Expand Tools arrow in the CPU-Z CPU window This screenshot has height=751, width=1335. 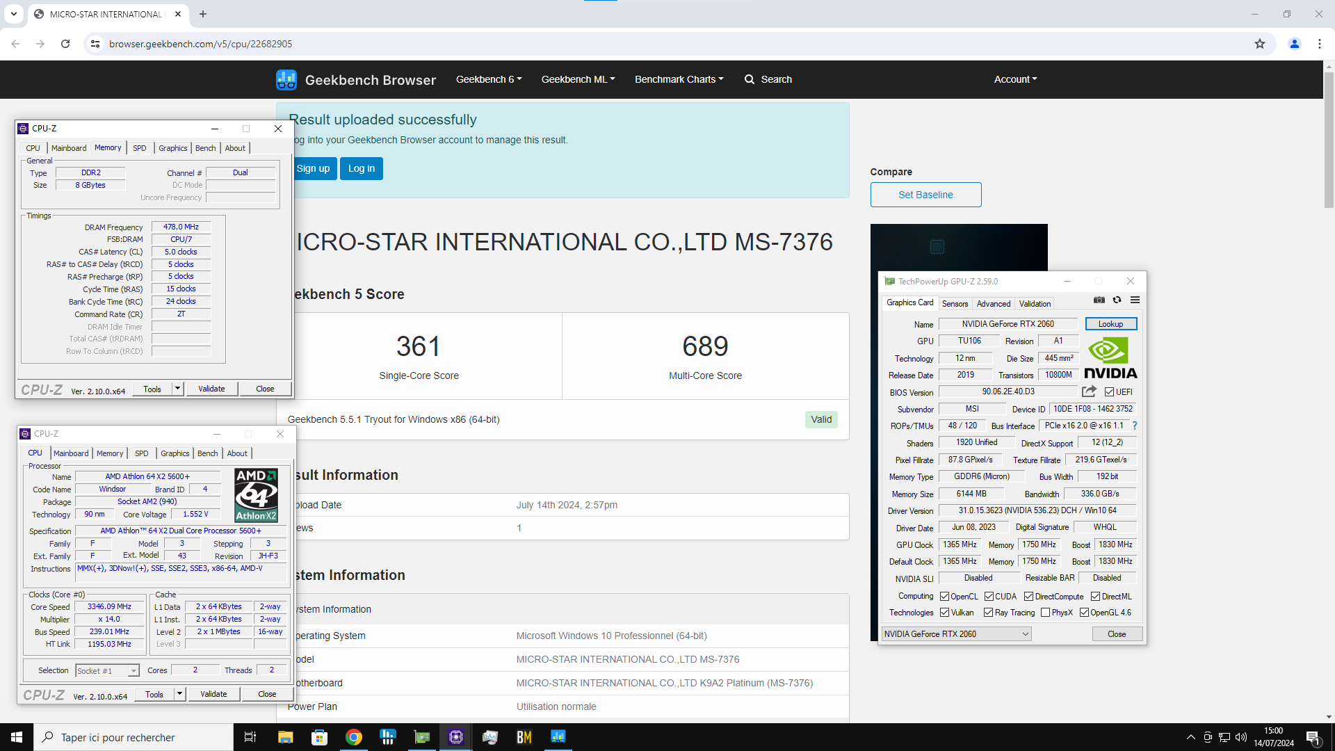(180, 694)
